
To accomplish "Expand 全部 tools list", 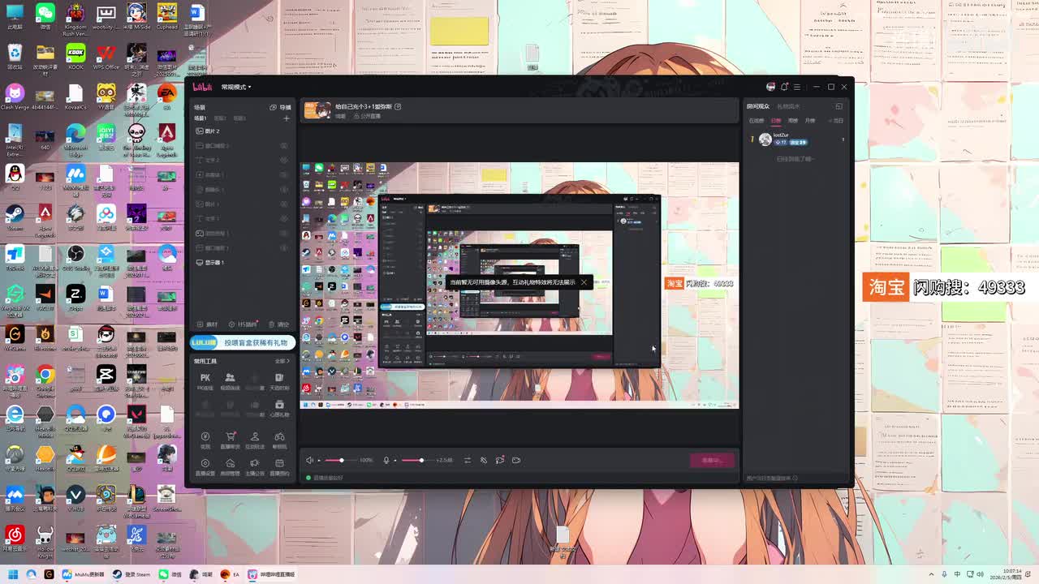I will point(282,361).
